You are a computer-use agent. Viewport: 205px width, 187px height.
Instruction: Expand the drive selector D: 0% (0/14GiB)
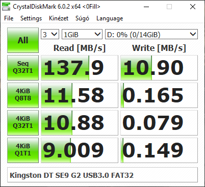(x=151, y=34)
